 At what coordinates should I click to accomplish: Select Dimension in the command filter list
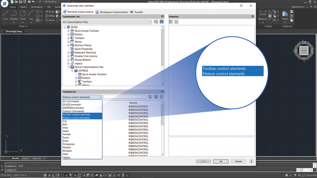69,144
